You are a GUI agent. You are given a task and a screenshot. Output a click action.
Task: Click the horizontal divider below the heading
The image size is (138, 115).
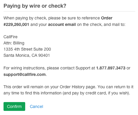(69, 11)
